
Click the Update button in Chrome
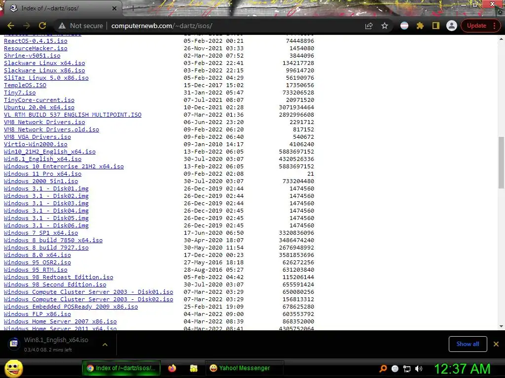coord(476,26)
